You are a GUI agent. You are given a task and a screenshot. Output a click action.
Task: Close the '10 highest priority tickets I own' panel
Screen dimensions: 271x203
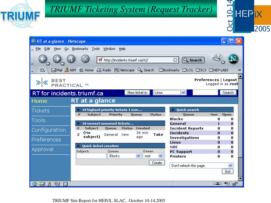pyautogui.click(x=78, y=110)
